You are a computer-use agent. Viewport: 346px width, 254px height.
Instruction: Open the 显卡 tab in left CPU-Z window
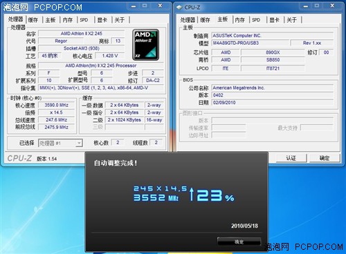coord(102,20)
